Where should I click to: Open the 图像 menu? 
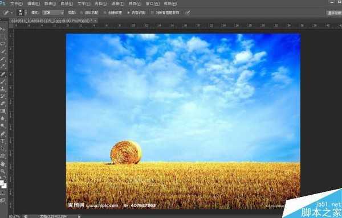[x=50, y=4]
